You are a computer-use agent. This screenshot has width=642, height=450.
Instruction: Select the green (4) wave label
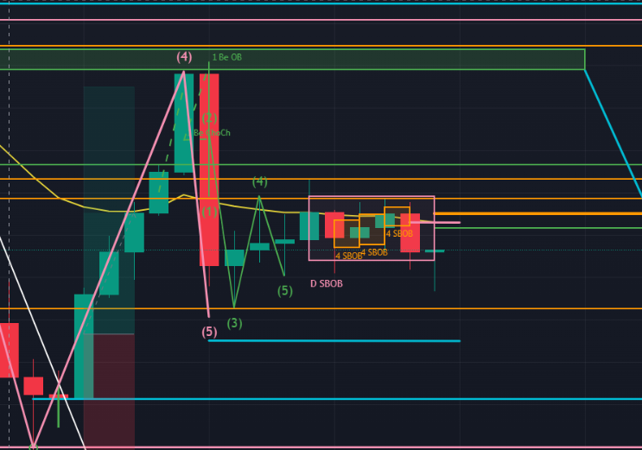pos(259,181)
